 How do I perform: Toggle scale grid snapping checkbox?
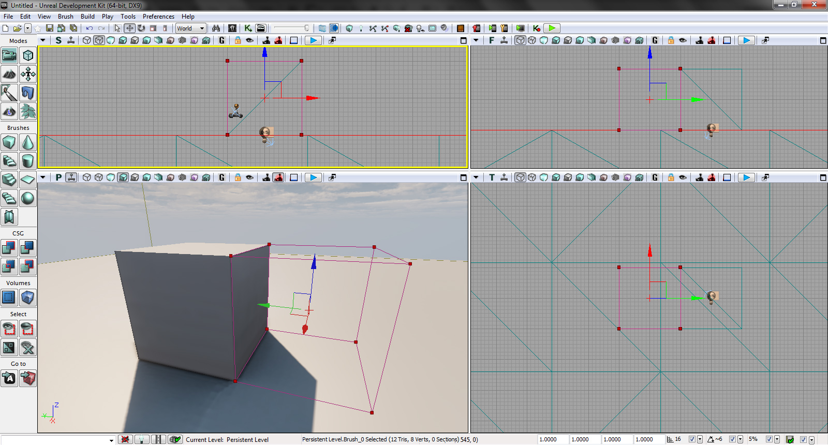(x=769, y=439)
